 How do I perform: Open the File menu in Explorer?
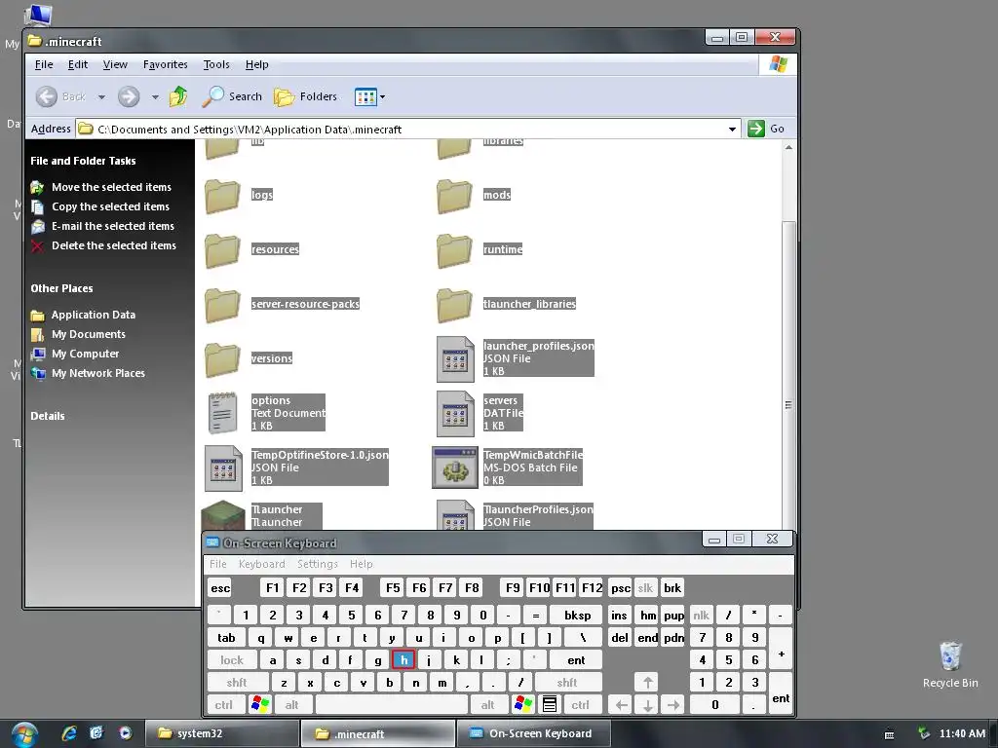pyautogui.click(x=44, y=64)
